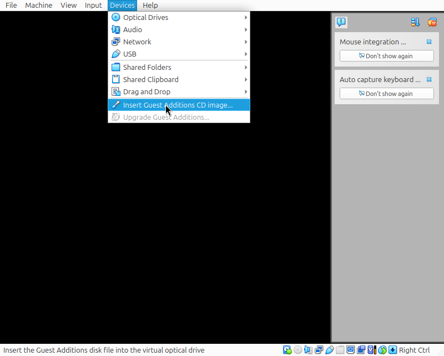The width and height of the screenshot is (444, 356).
Task: Click the audio indicator in status bar
Action: [x=309, y=350]
